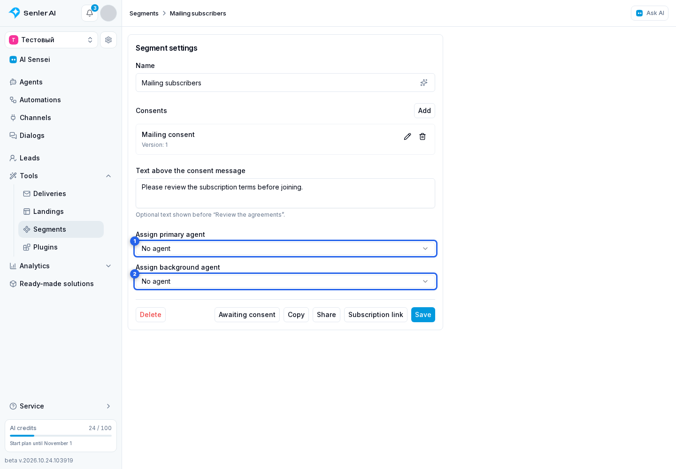Click the Add consent button
Screen dimensions: 676x469
click(424, 111)
